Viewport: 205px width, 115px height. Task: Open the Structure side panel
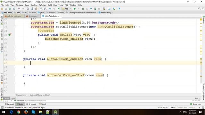point(2,34)
